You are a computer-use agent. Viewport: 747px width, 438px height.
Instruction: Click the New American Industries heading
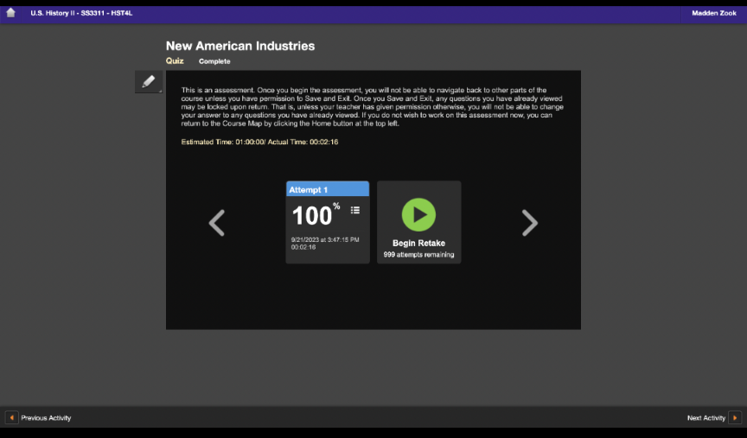[240, 46]
